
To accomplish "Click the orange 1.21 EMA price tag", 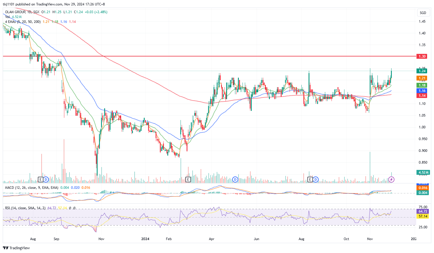I will tap(422, 78).
